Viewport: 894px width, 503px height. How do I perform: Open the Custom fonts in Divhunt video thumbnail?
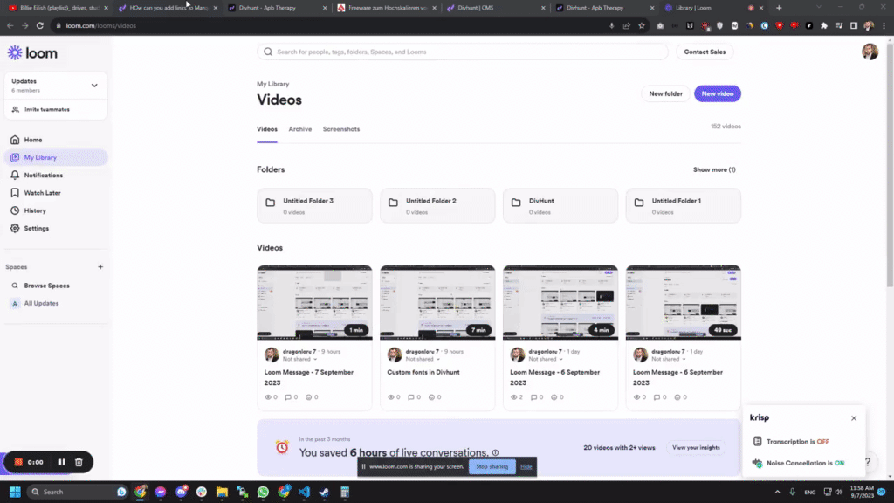pos(437,302)
